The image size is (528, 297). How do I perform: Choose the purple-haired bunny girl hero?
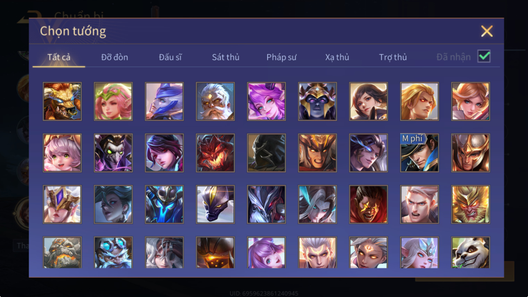click(266, 252)
